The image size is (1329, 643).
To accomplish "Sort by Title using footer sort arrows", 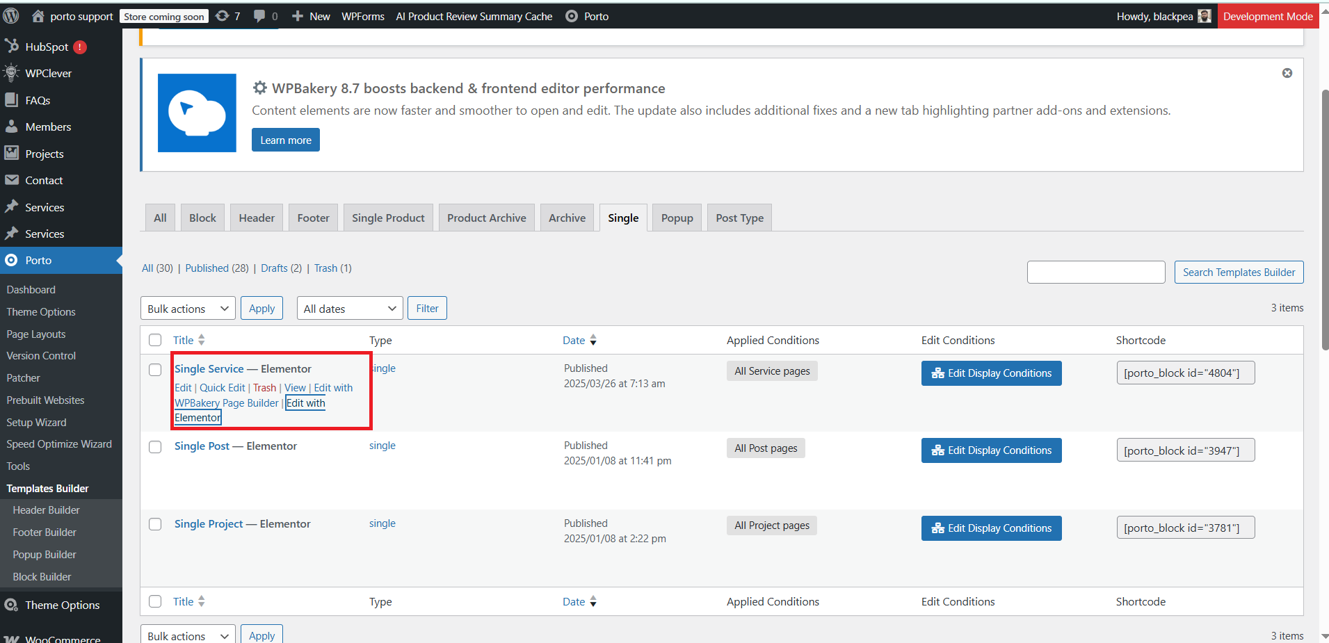I will point(201,601).
